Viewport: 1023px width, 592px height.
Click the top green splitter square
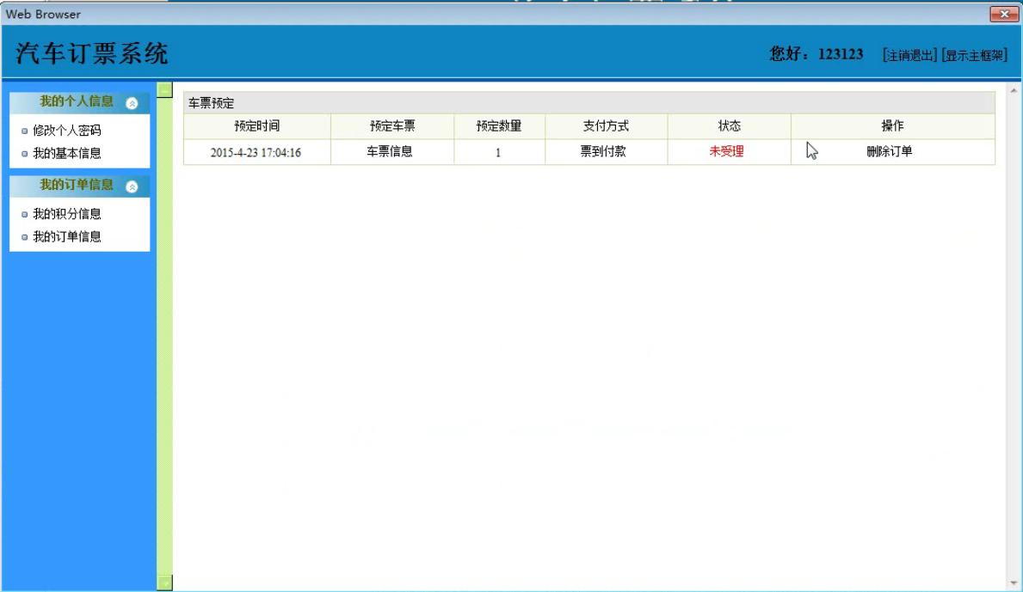click(165, 90)
